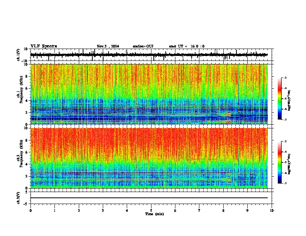Image resolution: width=306 pixels, height=236 pixels.
Task: Click the "-3" label on ch.2 color scale
Action: [285, 142]
